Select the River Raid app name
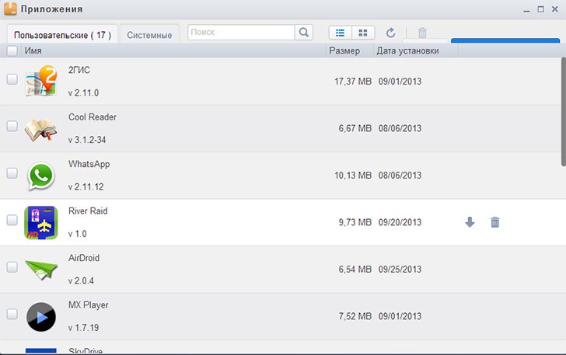The height and width of the screenshot is (355, 566). point(88,211)
